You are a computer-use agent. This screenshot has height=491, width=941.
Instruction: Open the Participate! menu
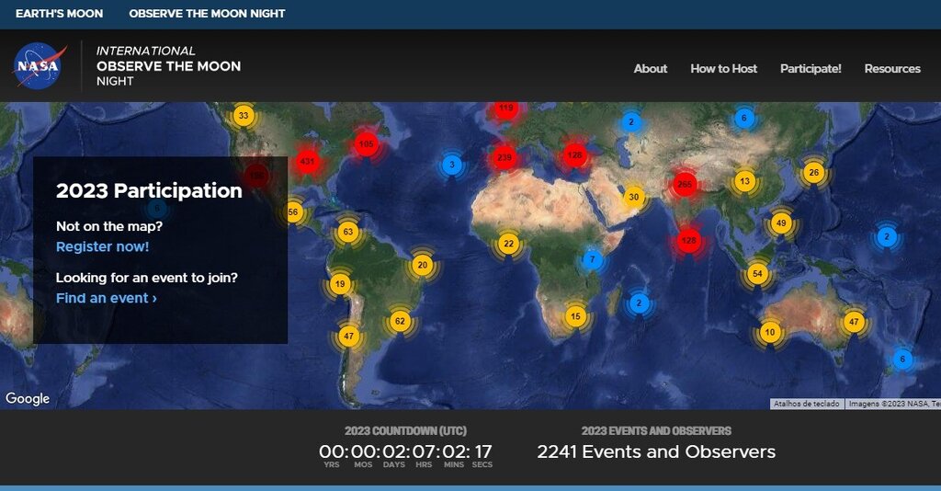point(811,69)
